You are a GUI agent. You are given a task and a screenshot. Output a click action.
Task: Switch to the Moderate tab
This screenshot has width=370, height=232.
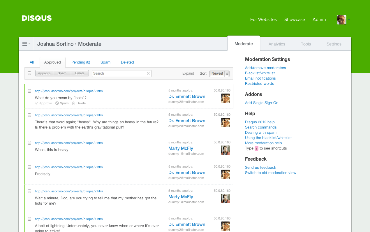pos(244,44)
